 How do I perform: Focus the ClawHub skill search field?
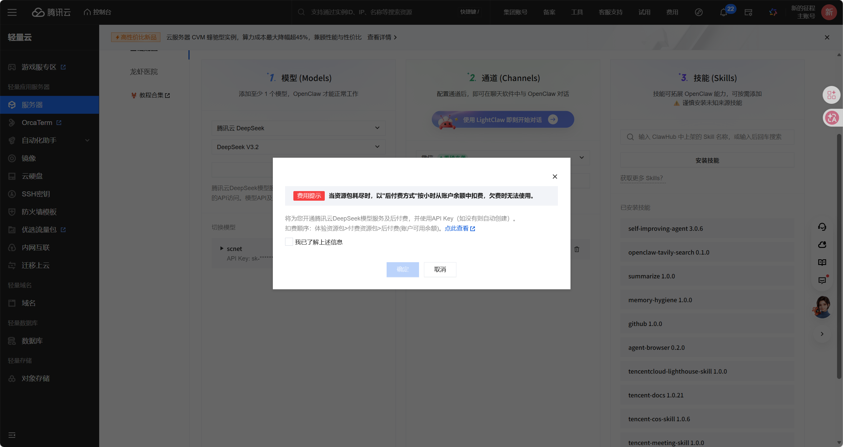707,137
